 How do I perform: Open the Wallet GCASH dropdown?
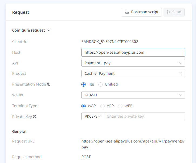tap(133, 95)
